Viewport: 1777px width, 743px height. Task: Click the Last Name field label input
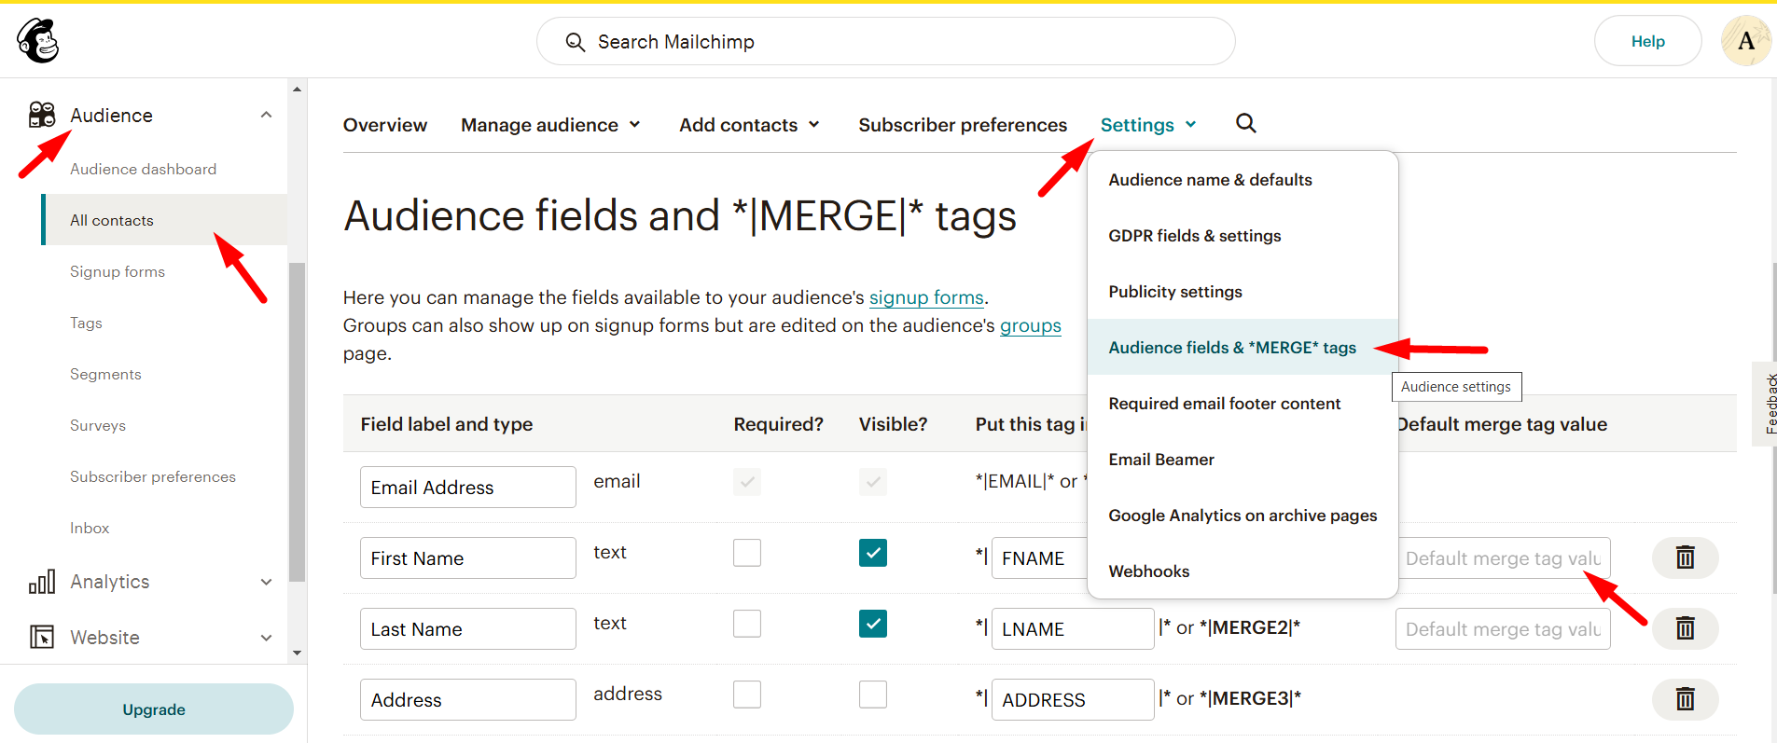[x=468, y=628]
